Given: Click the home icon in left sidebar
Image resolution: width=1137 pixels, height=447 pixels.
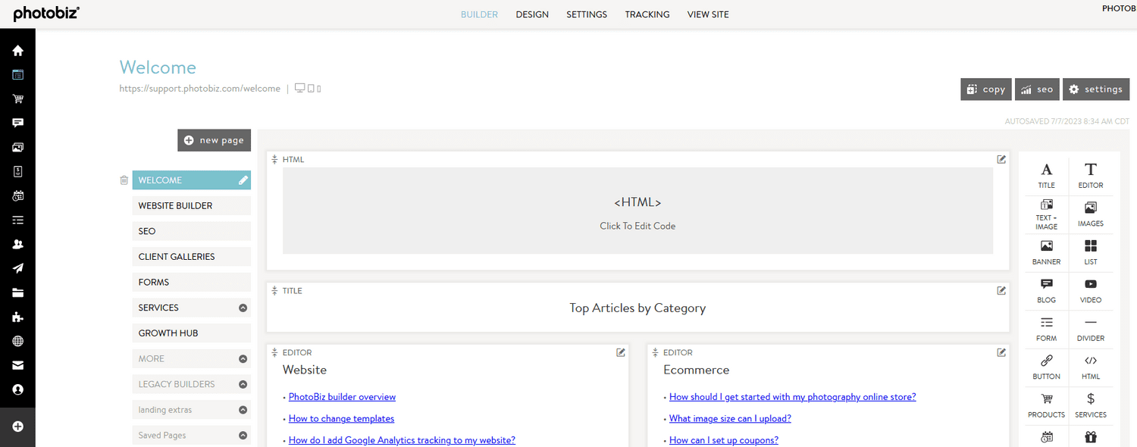Looking at the screenshot, I should 17,51.
